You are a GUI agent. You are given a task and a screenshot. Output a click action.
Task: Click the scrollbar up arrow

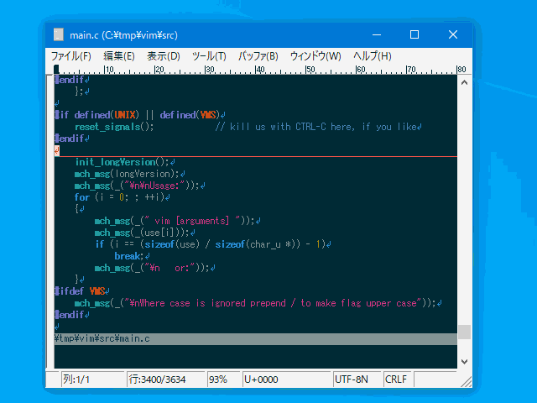(x=464, y=82)
